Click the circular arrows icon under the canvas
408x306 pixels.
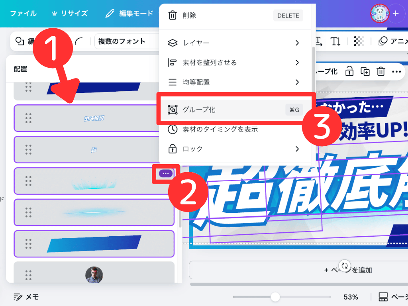pos(345,266)
